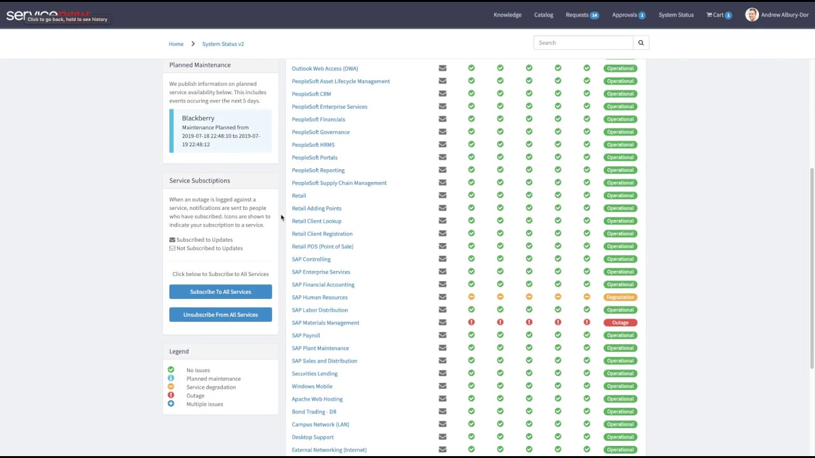Screen dimensions: 815x458
Task: Toggle subscription envelope for Windows Mobile
Action: coord(443,386)
